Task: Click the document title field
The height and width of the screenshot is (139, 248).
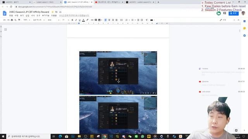Action: point(29,12)
